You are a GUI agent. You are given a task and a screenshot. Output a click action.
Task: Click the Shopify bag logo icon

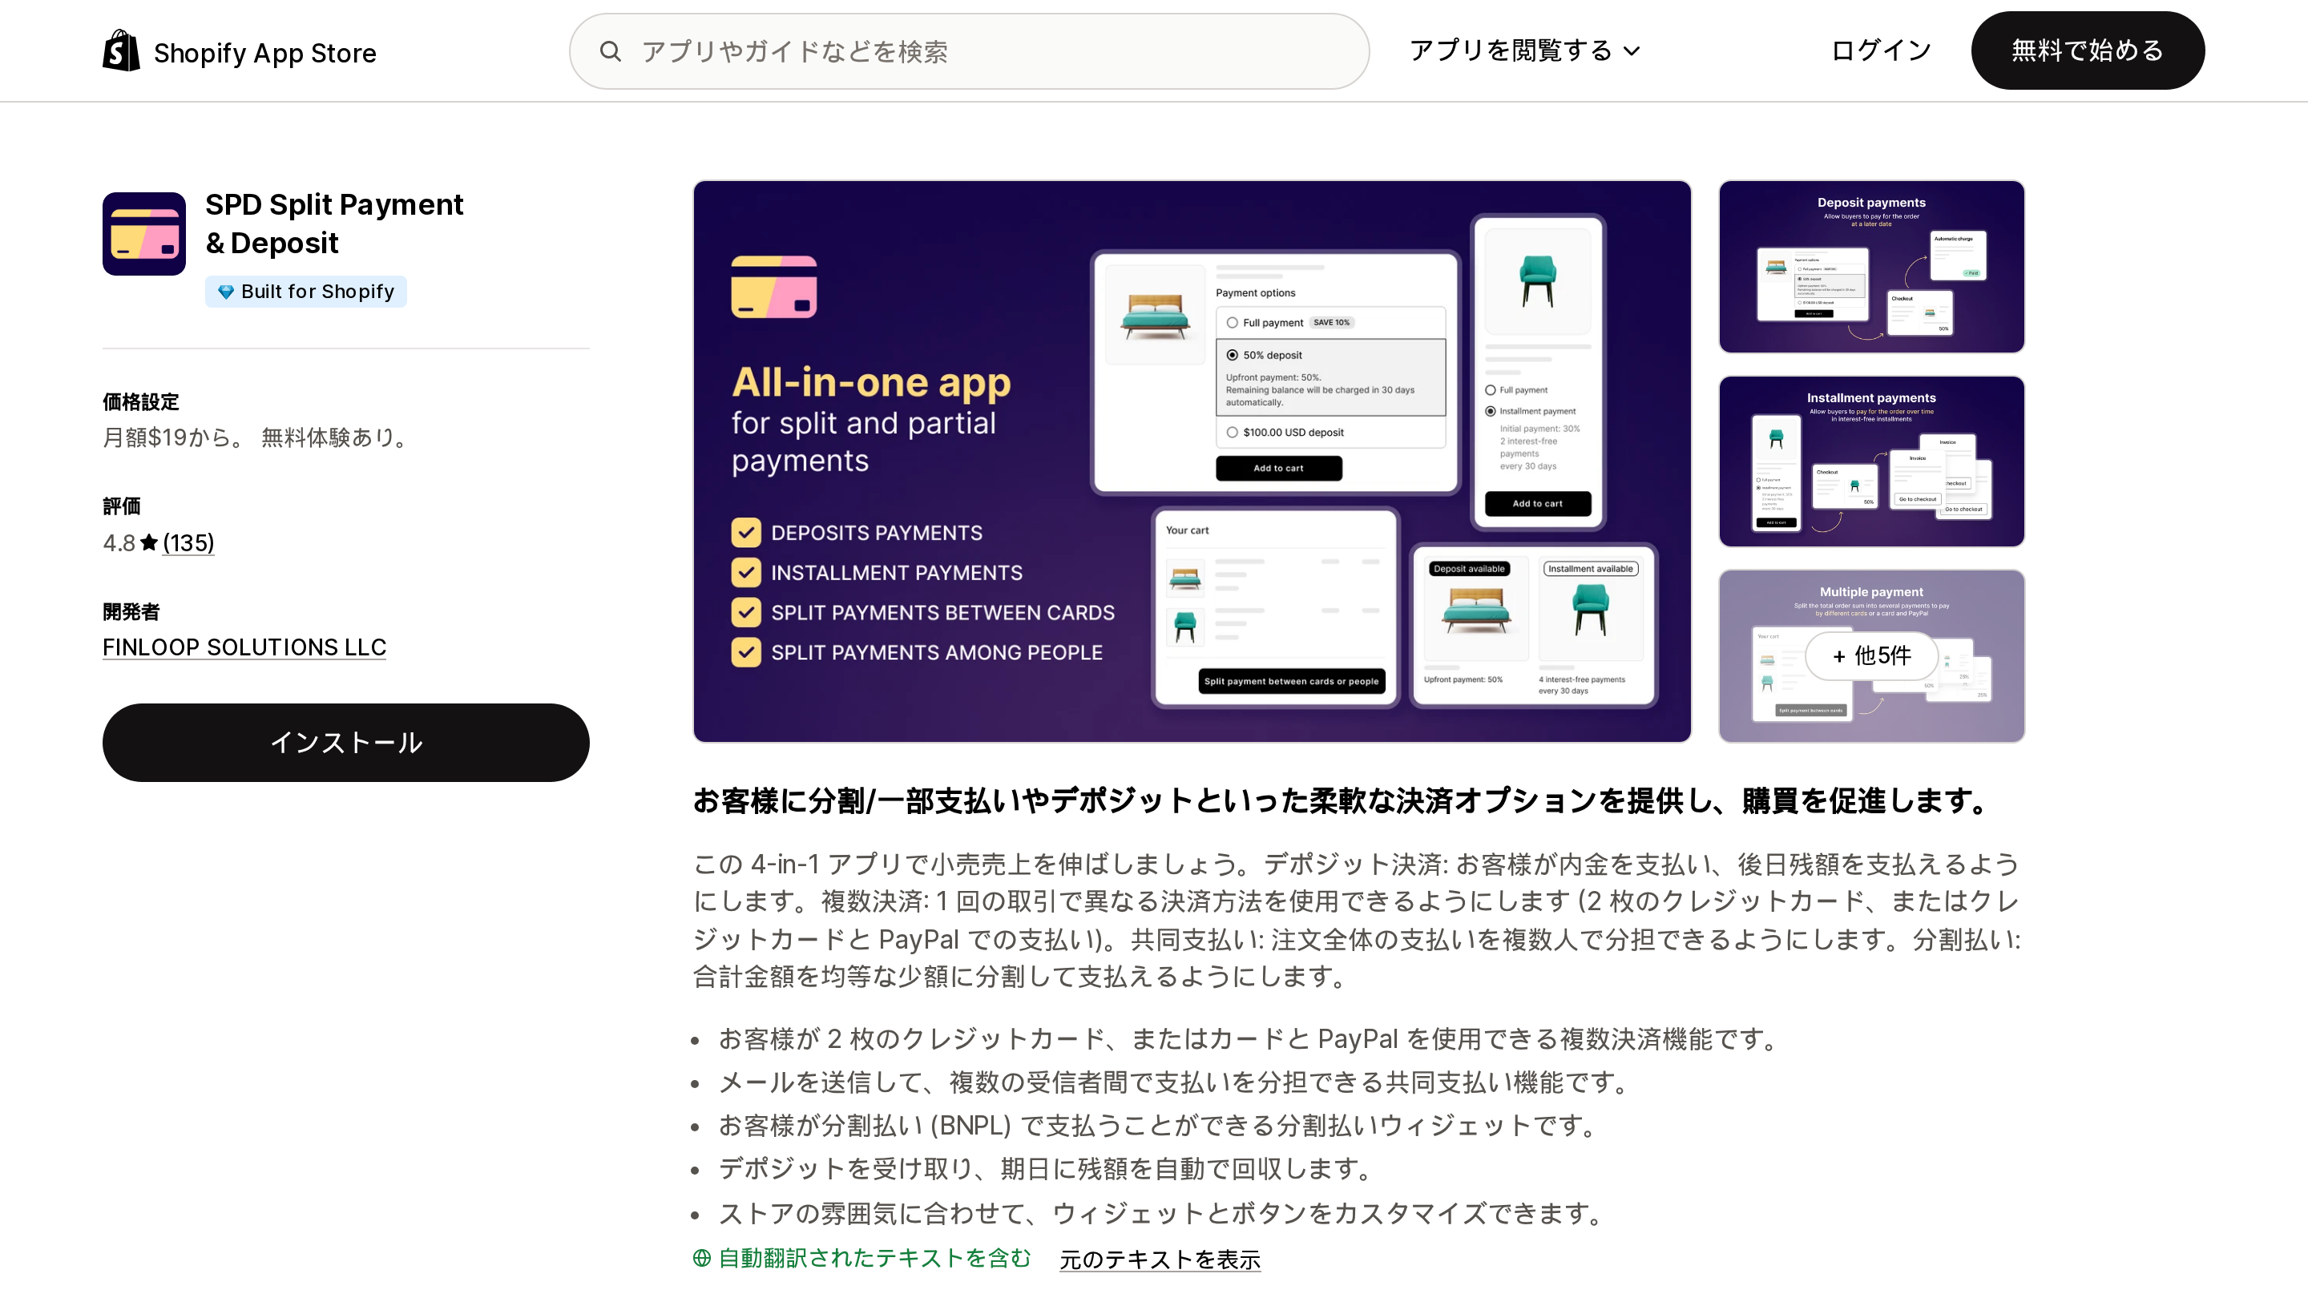click(121, 50)
